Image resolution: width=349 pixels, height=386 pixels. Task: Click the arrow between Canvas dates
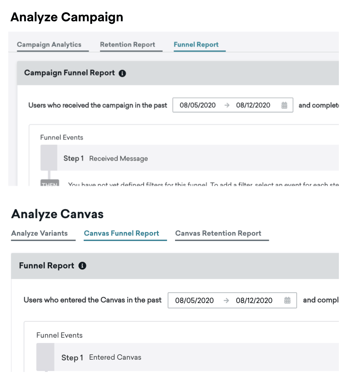(226, 301)
